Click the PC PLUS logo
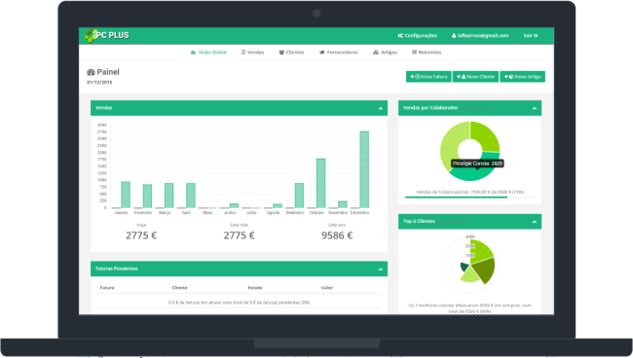The height and width of the screenshot is (358, 633). click(x=107, y=35)
